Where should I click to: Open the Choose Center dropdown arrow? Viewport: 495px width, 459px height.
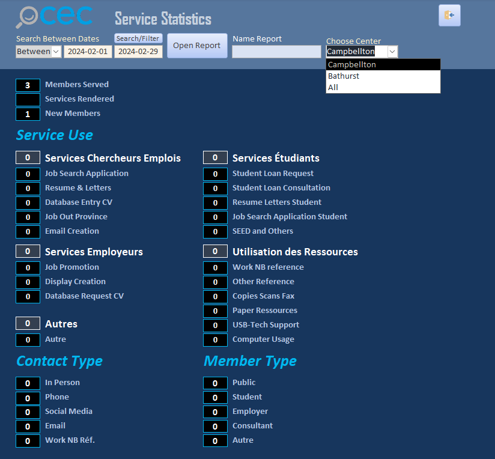[x=392, y=52]
